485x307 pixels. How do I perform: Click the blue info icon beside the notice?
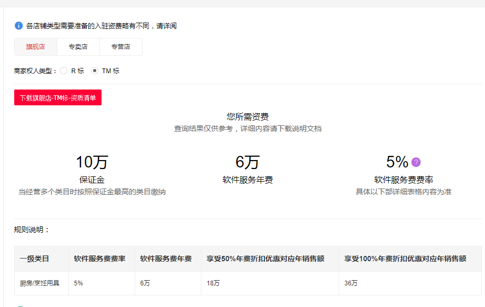[18, 26]
